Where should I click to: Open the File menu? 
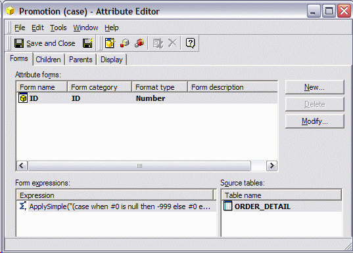click(20, 28)
